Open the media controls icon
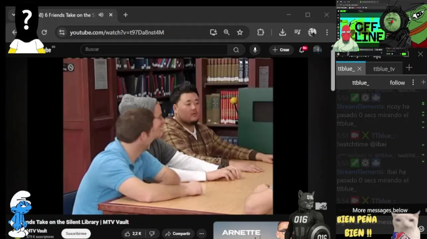427x239 pixels. [297, 32]
